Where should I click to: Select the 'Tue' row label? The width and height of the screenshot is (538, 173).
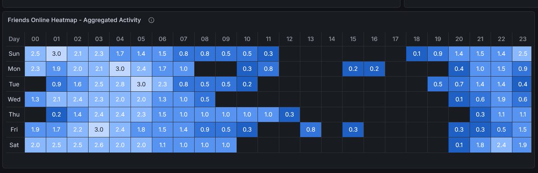14,84
